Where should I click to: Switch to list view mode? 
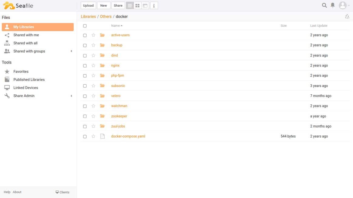coord(130,6)
